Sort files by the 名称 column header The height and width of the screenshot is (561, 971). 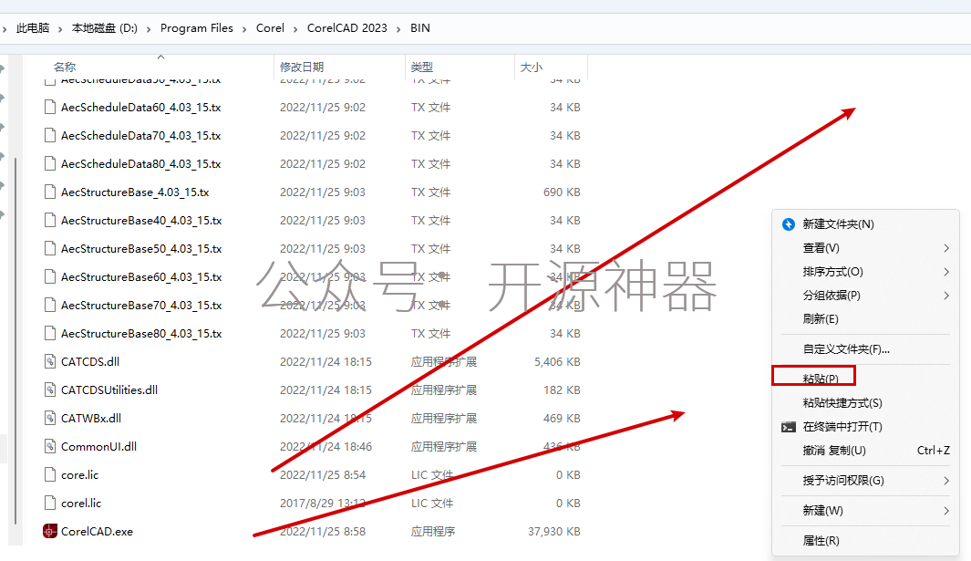point(65,67)
